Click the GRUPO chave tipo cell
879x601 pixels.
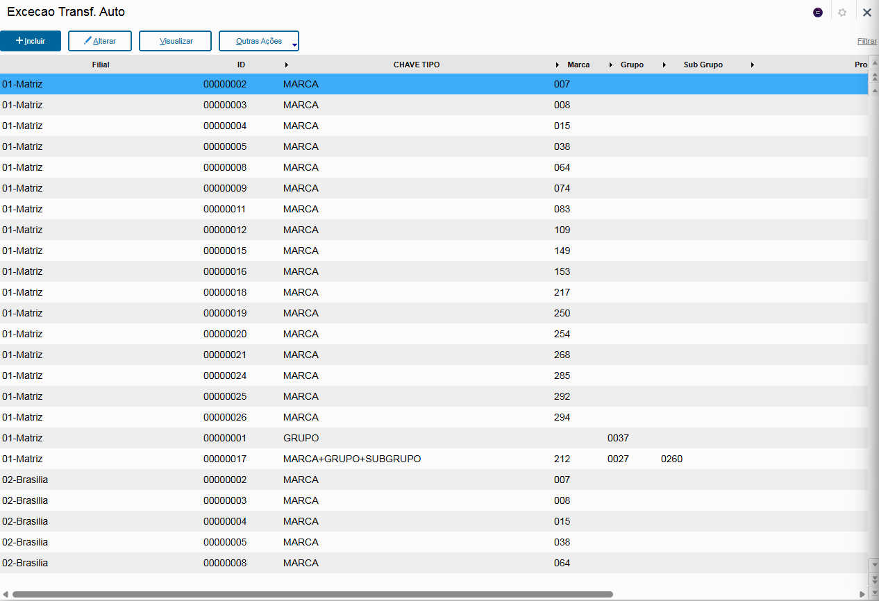tap(301, 438)
